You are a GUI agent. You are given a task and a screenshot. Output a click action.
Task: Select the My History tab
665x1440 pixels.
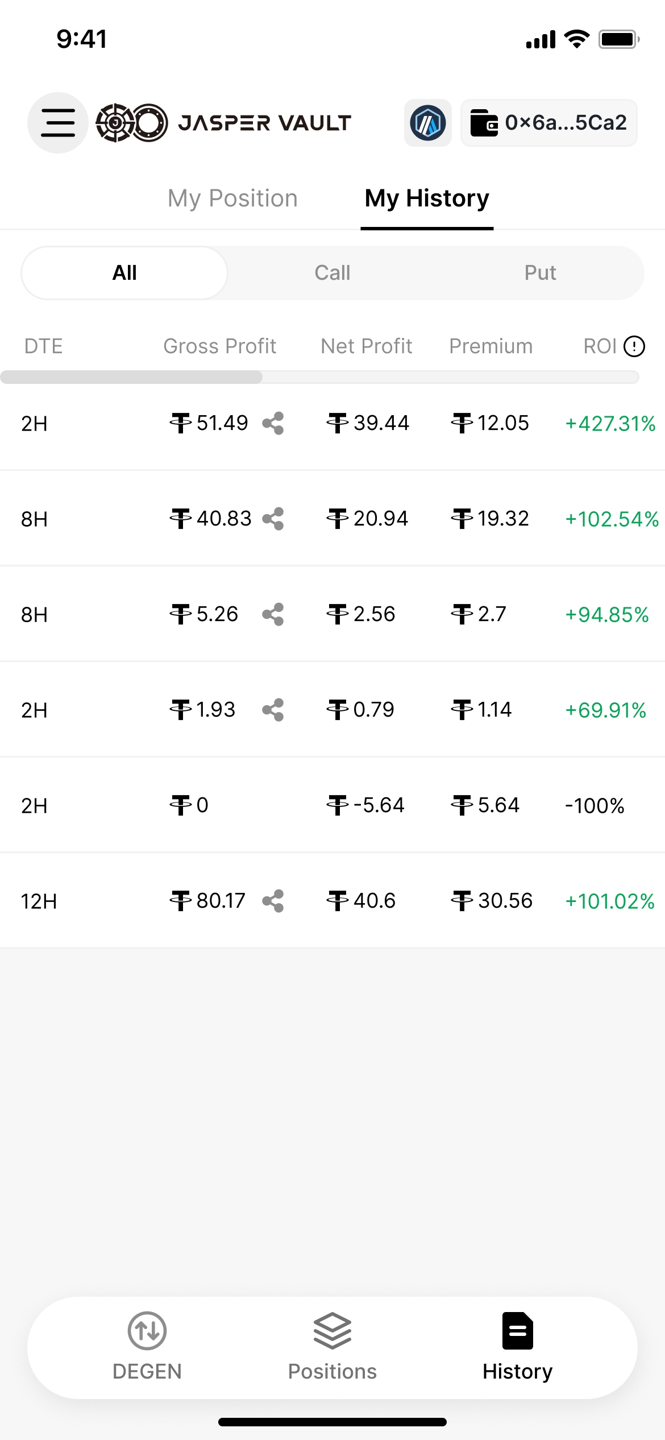(x=427, y=198)
